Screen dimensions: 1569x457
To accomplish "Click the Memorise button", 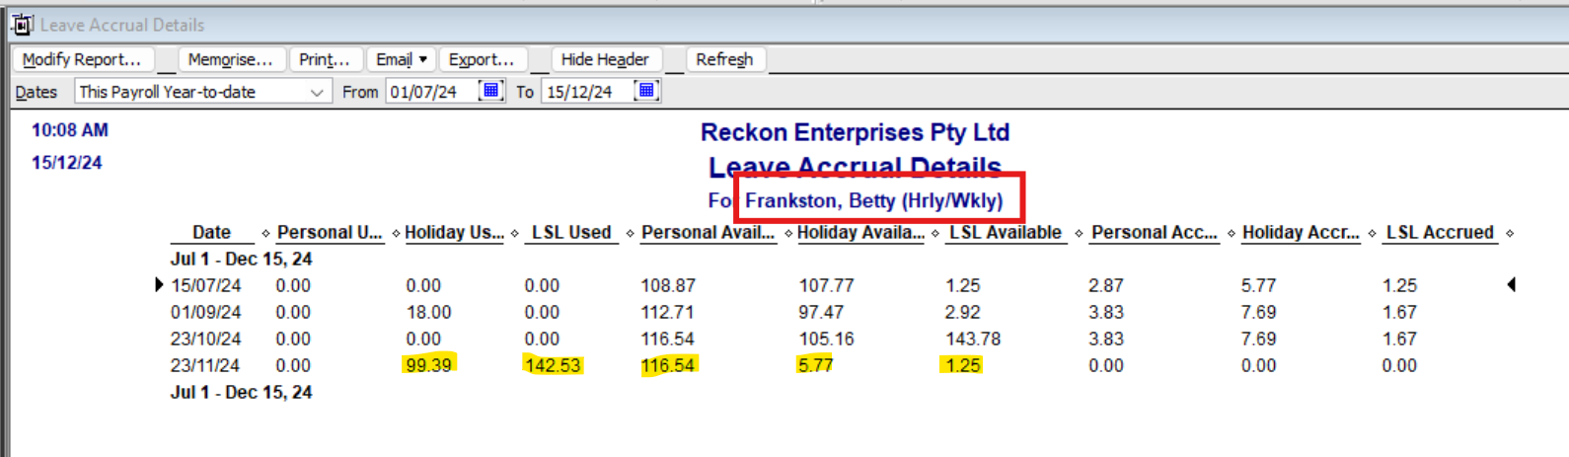I will pos(230,59).
